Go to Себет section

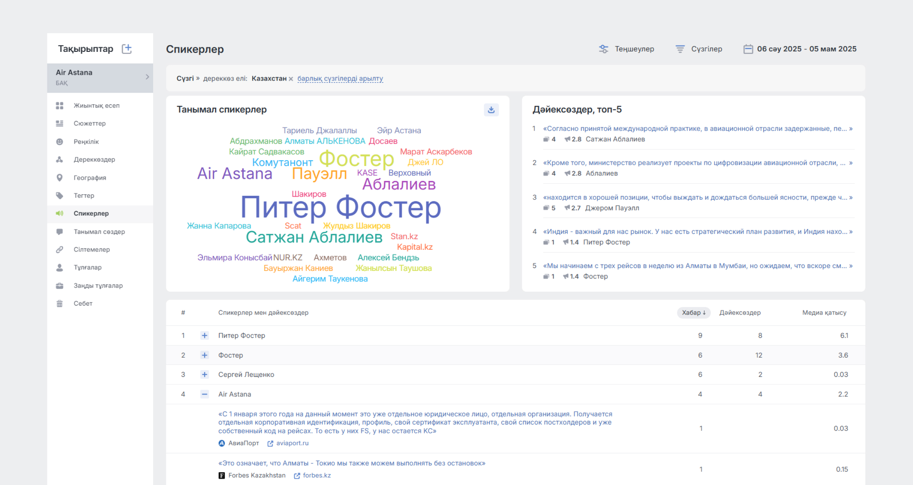[x=83, y=304]
